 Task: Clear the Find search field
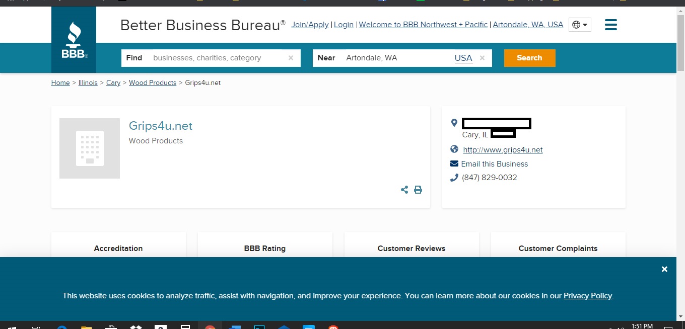(291, 58)
